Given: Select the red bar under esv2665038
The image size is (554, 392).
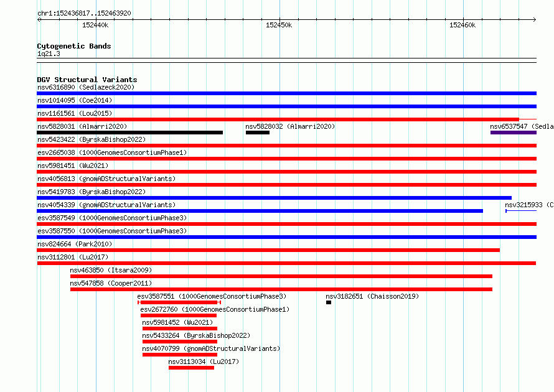Looking at the screenshot, I should pyautogui.click(x=286, y=159).
